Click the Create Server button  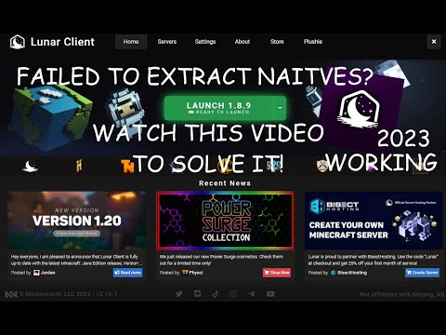(422, 273)
